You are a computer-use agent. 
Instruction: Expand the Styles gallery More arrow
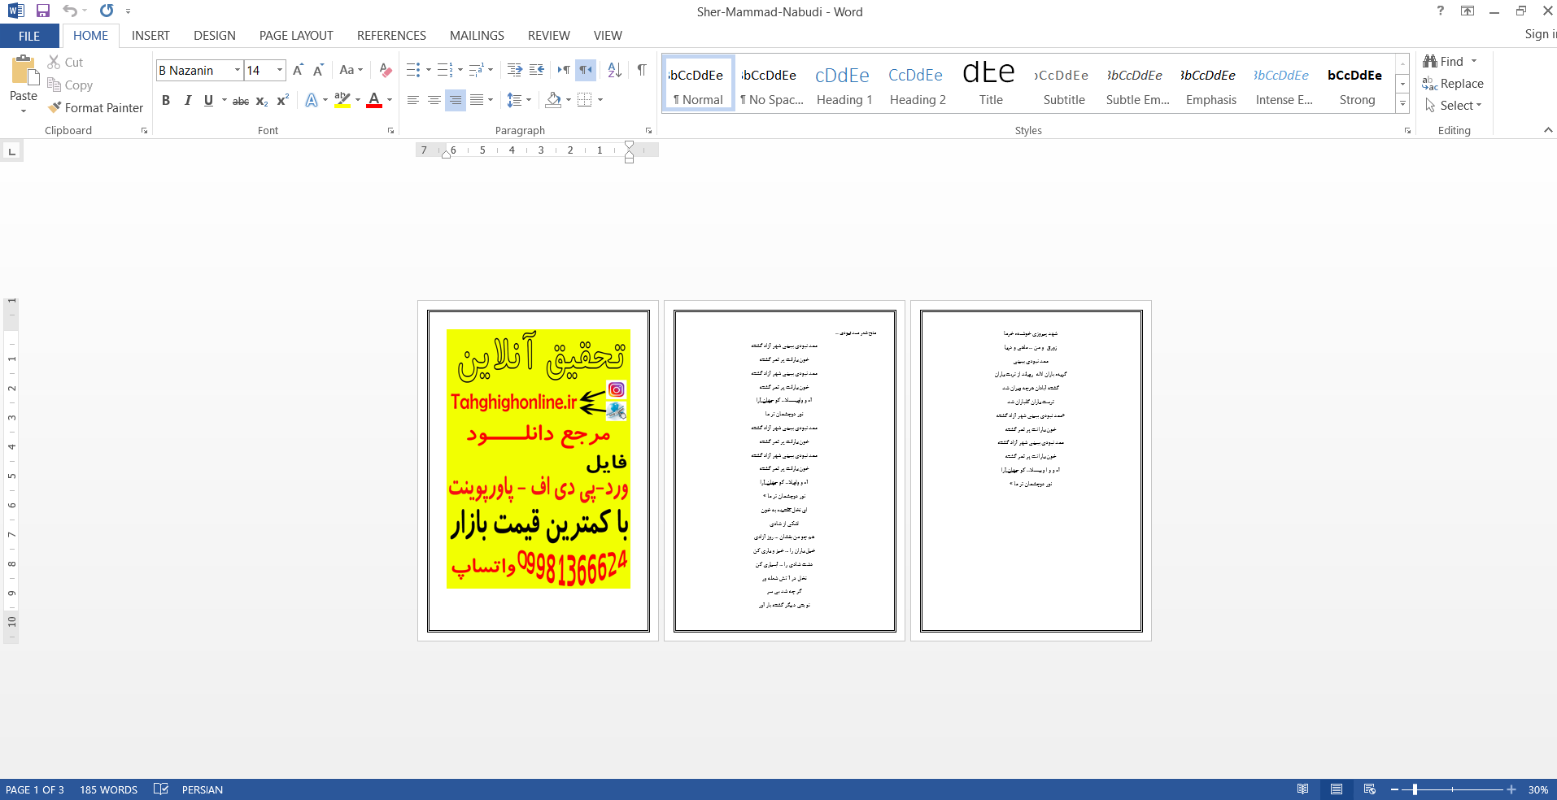pyautogui.click(x=1402, y=103)
